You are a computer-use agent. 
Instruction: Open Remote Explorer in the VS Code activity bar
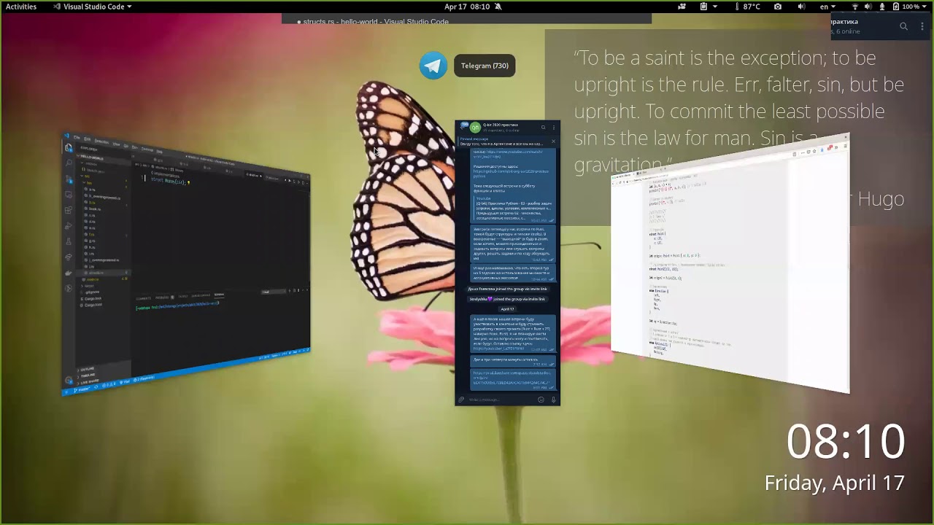pos(69,195)
